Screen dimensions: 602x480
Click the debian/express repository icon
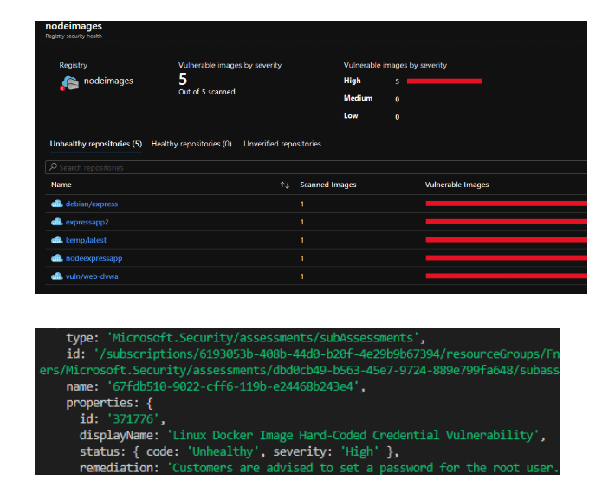[x=57, y=204]
